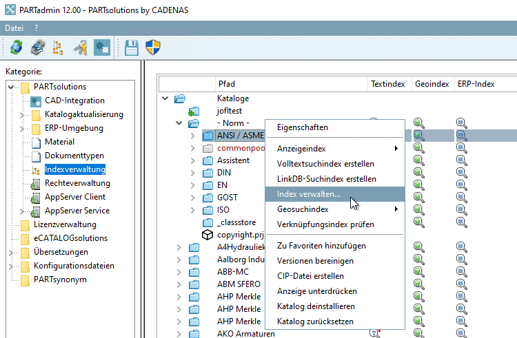Click the keys toolbar icon
This screenshot has height=338, width=517.
pyautogui.click(x=80, y=47)
